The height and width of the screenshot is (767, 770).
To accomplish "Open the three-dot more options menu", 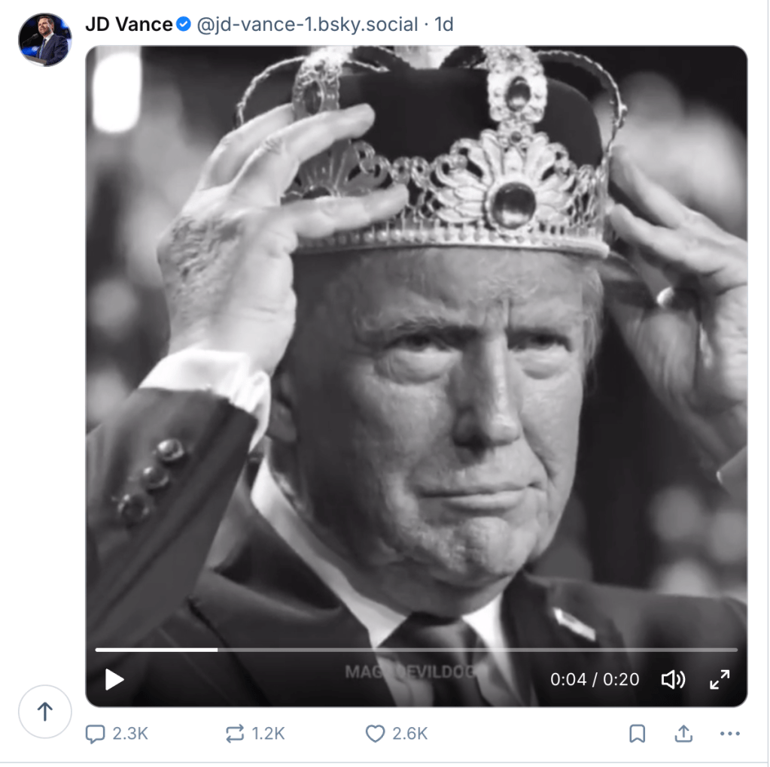I will 729,734.
